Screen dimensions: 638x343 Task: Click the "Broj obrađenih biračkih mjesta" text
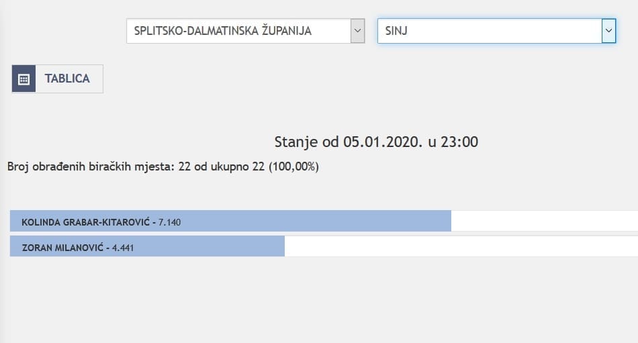click(x=91, y=166)
